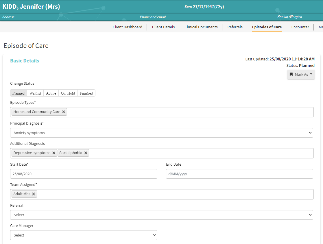Remove Depressive symptoms diagnosis tag
Screen dimensions: 323x244
coord(54,153)
